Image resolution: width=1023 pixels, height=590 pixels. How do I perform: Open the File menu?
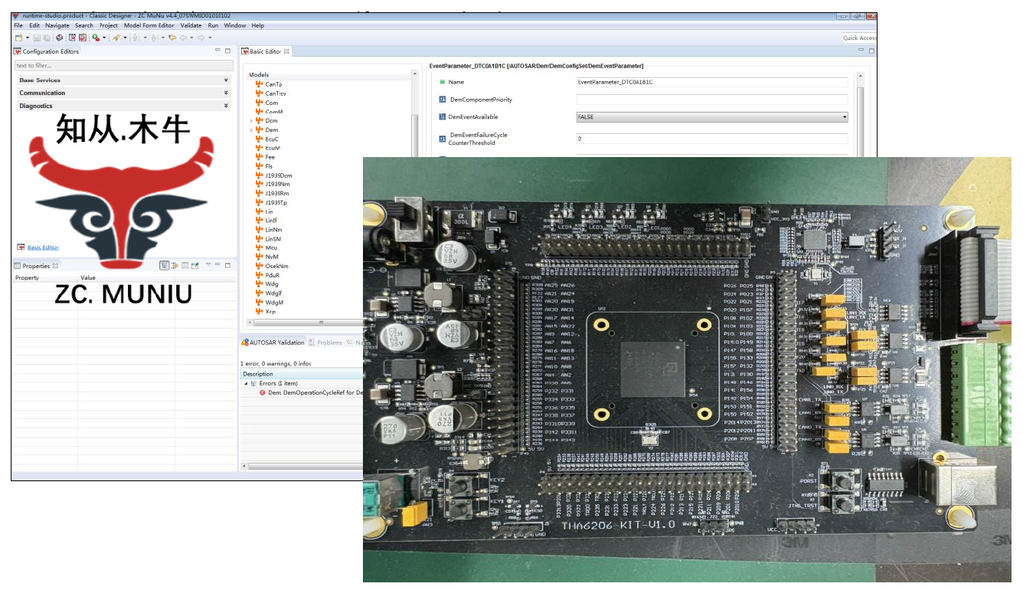coord(18,25)
